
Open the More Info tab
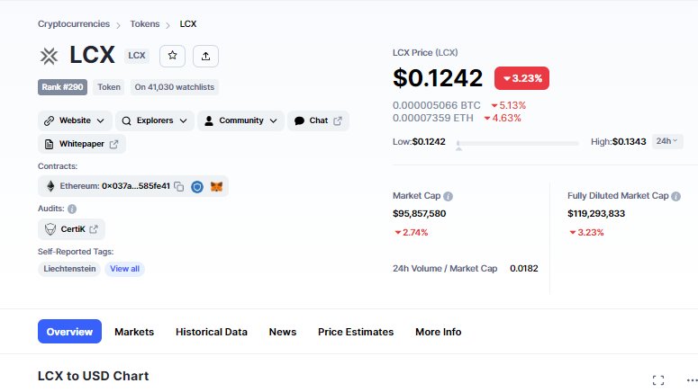click(438, 332)
